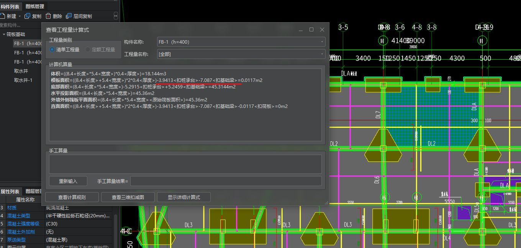
Task: Click the (混凝土泵) property value cell
Action: 79,240
